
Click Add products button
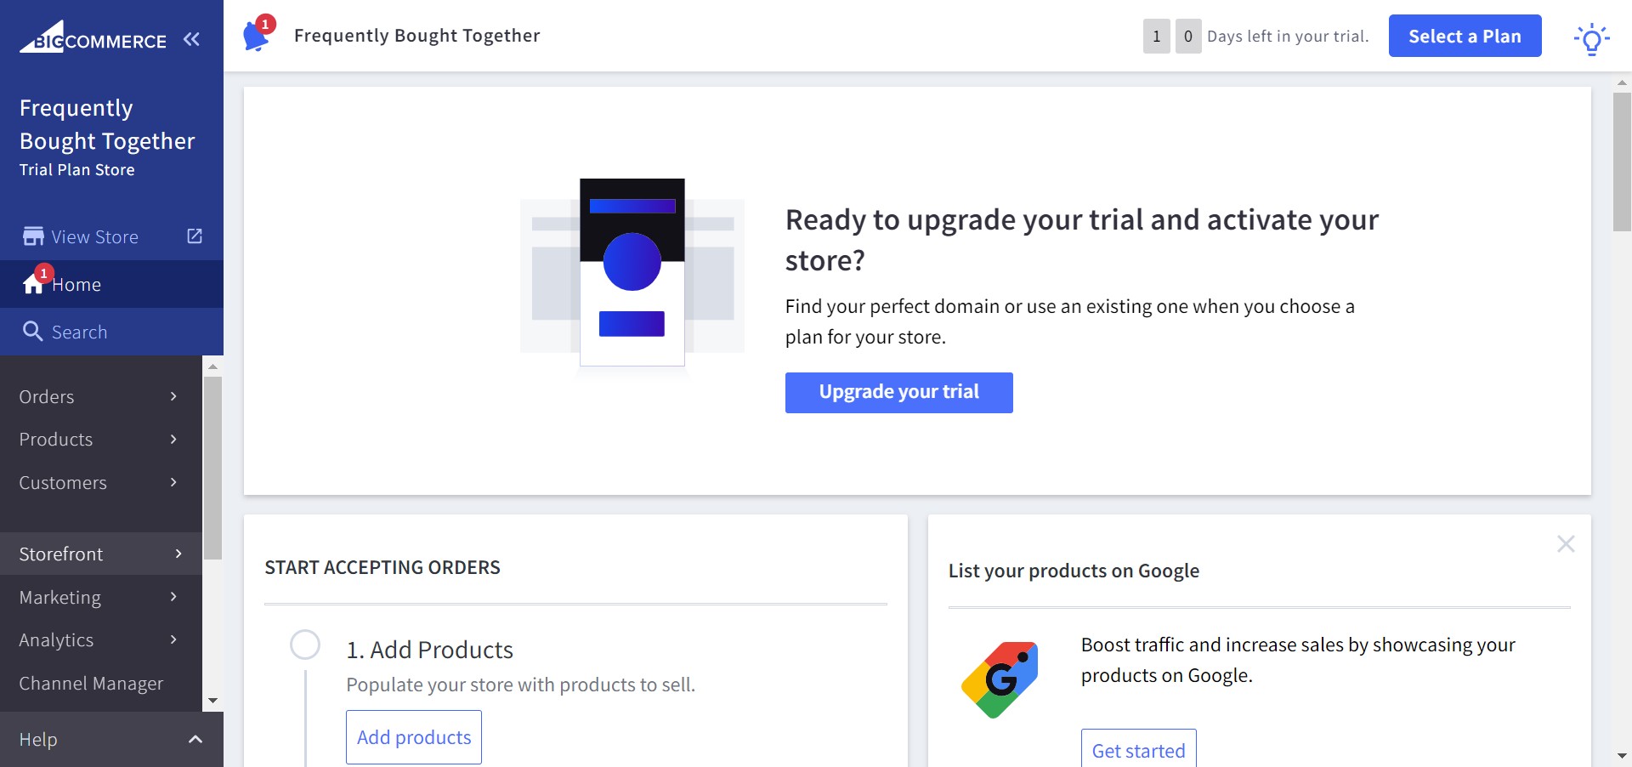coord(414,737)
